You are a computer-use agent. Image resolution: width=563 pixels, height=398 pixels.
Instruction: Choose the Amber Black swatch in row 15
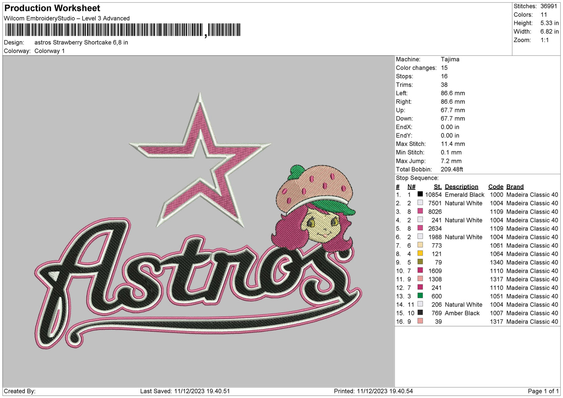pos(420,313)
